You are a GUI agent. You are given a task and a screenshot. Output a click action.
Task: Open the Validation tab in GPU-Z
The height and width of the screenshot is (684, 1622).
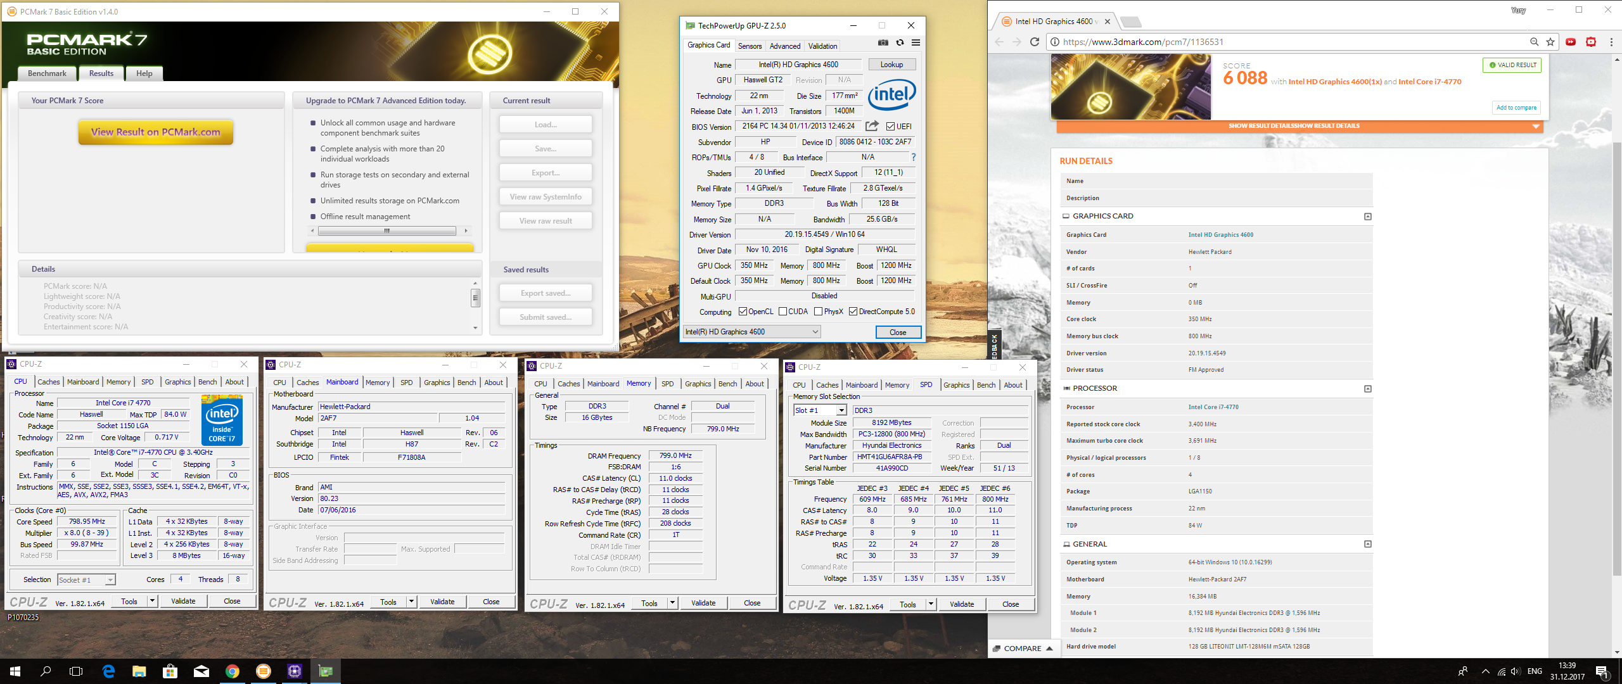point(822,46)
